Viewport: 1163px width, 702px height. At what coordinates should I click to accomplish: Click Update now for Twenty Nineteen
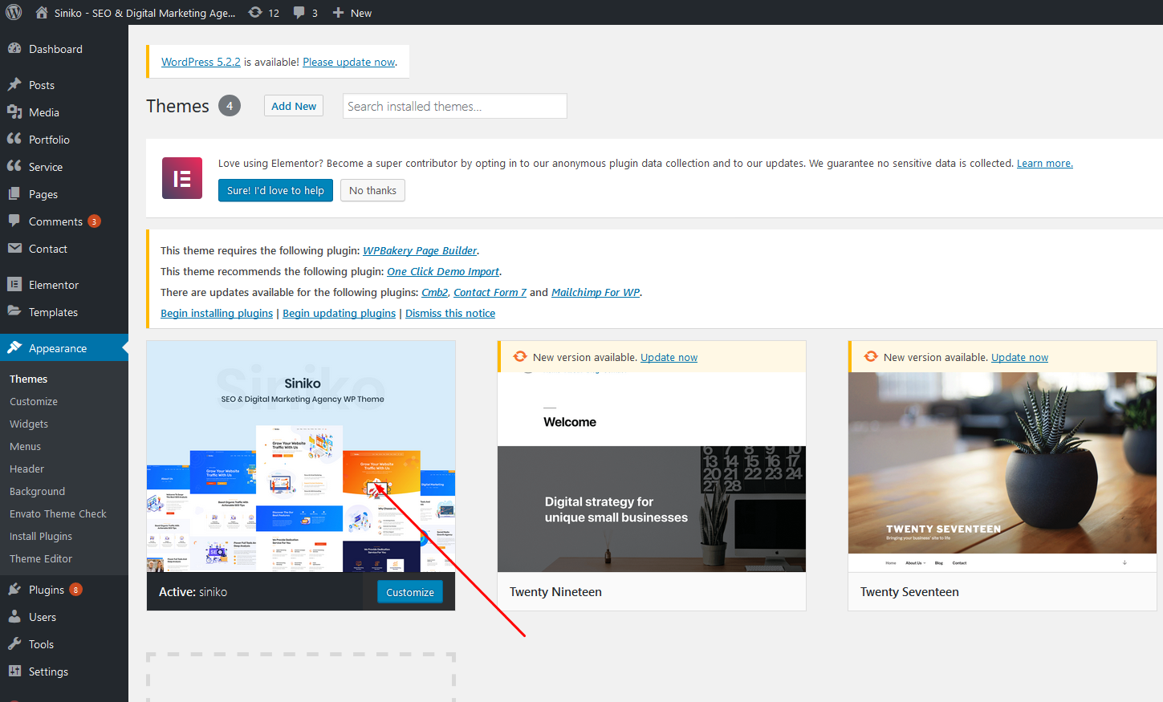(669, 357)
